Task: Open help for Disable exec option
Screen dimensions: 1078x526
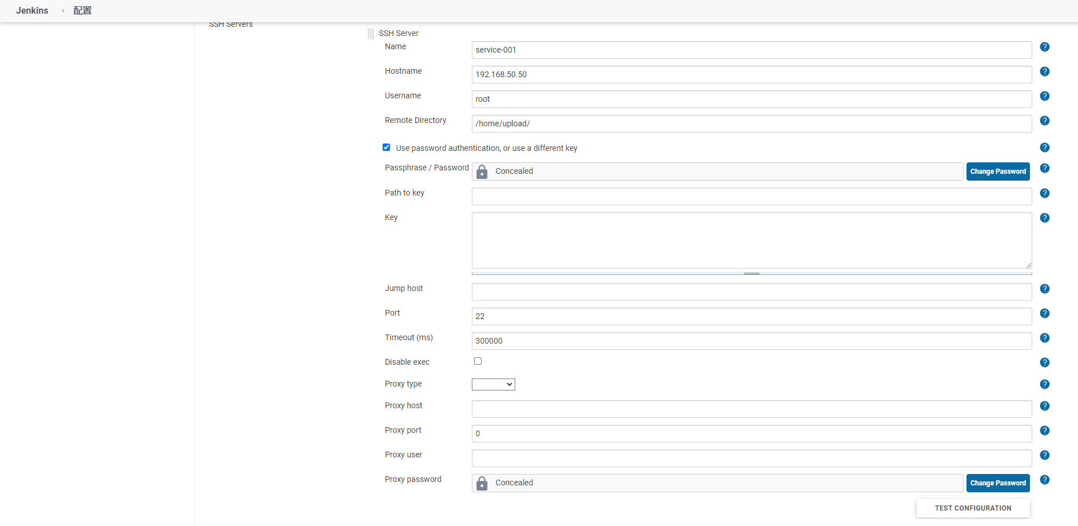Action: click(1044, 362)
